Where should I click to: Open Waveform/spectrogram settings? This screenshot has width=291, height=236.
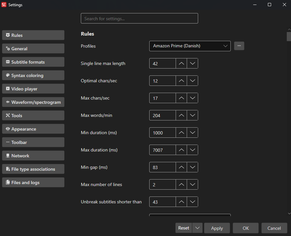(x=33, y=102)
